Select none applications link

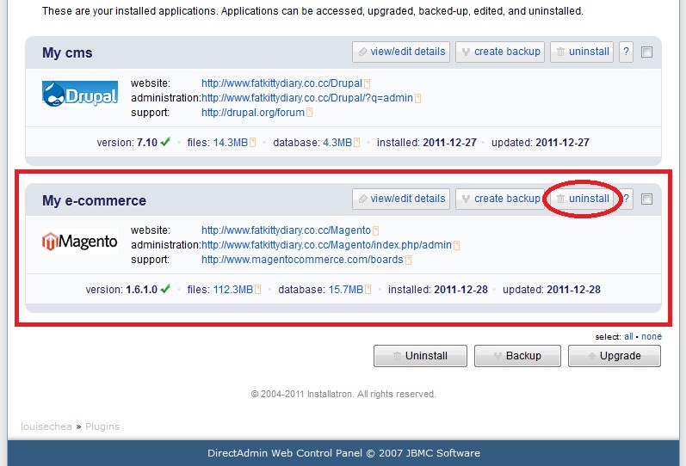(652, 337)
